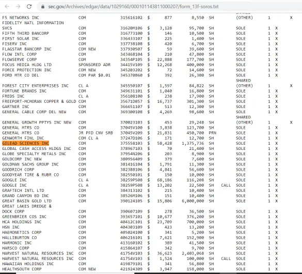The width and height of the screenshot is (302, 274).
Task: Click HALLIBURTON CO company name
Action: (x=20, y=238)
